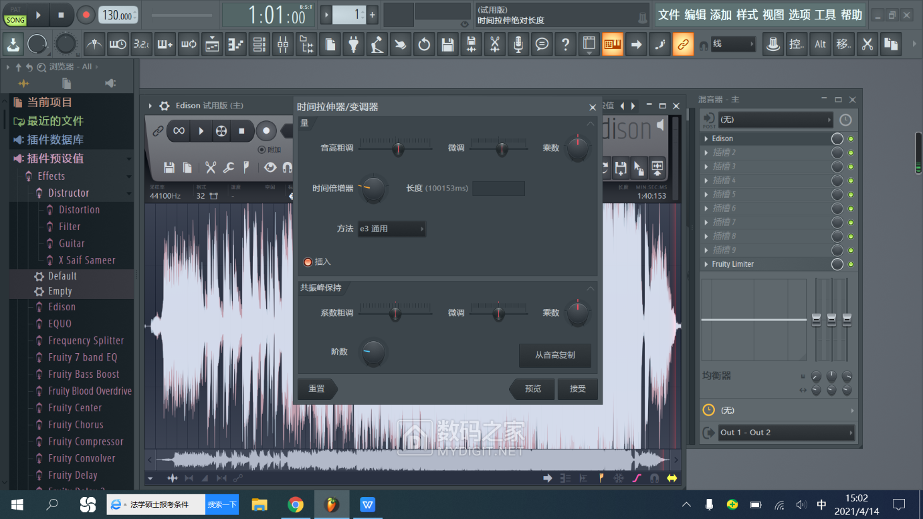Open the 文件 menu
The width and height of the screenshot is (923, 519).
[669, 15]
